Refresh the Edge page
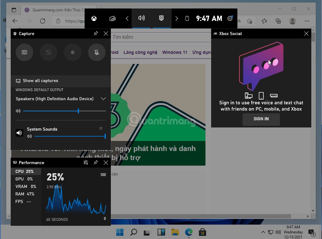322x239 pixels. point(43,21)
